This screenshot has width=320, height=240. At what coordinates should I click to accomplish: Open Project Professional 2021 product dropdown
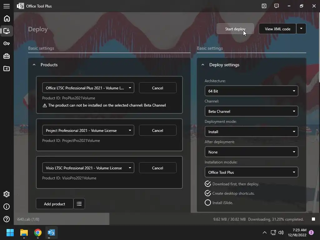(88, 130)
